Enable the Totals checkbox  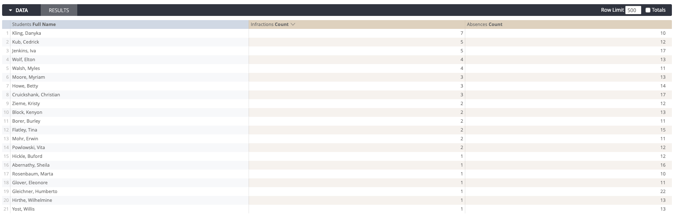point(648,10)
